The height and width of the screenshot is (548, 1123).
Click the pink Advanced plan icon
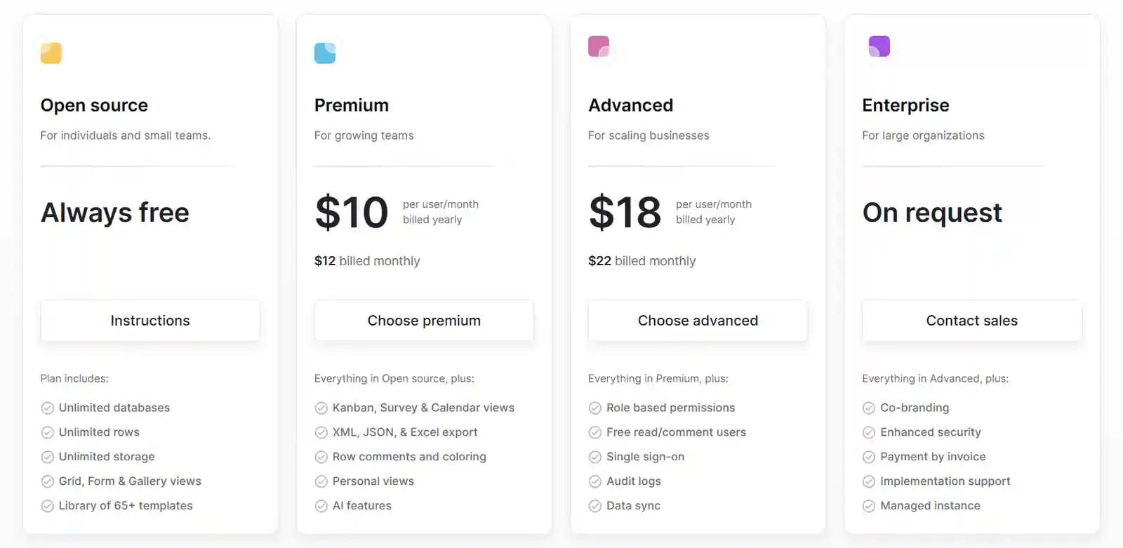tap(599, 46)
